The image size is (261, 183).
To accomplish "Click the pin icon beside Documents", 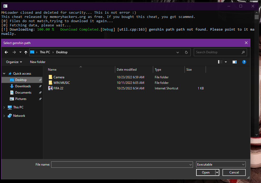I will 40,93.
